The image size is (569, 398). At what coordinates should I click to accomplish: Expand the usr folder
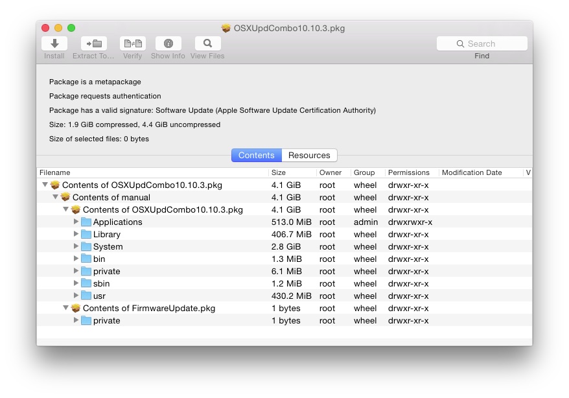pos(76,296)
